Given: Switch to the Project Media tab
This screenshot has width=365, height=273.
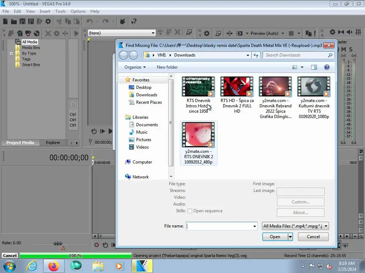Looking at the screenshot, I should pos(20,143).
